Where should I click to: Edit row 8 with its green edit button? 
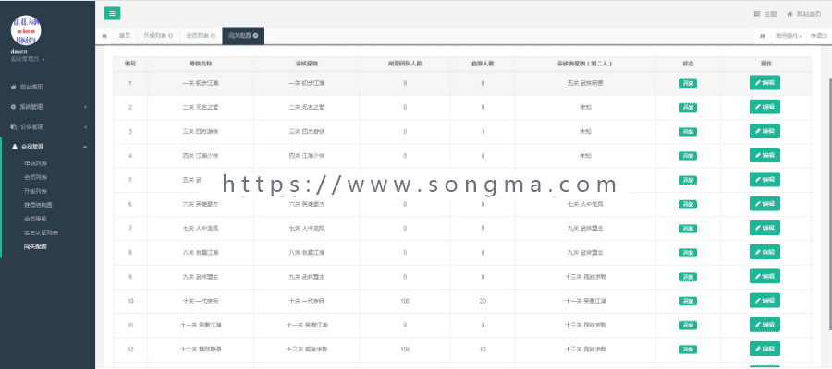[765, 252]
